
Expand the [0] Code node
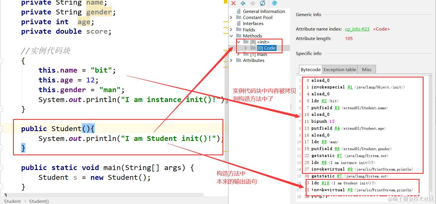click(246, 48)
